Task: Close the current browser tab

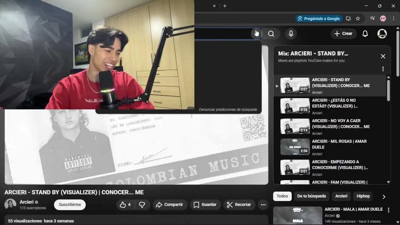Action: pos(214,6)
